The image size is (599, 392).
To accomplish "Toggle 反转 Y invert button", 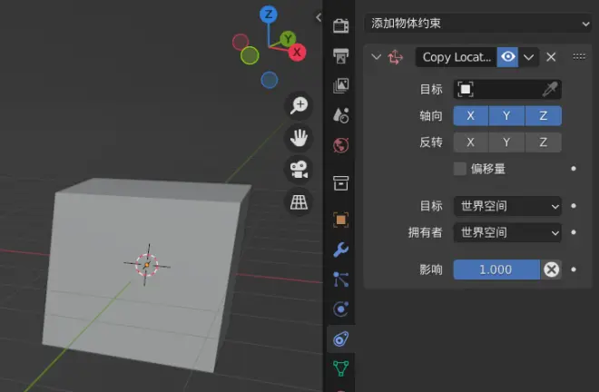I will click(x=506, y=142).
